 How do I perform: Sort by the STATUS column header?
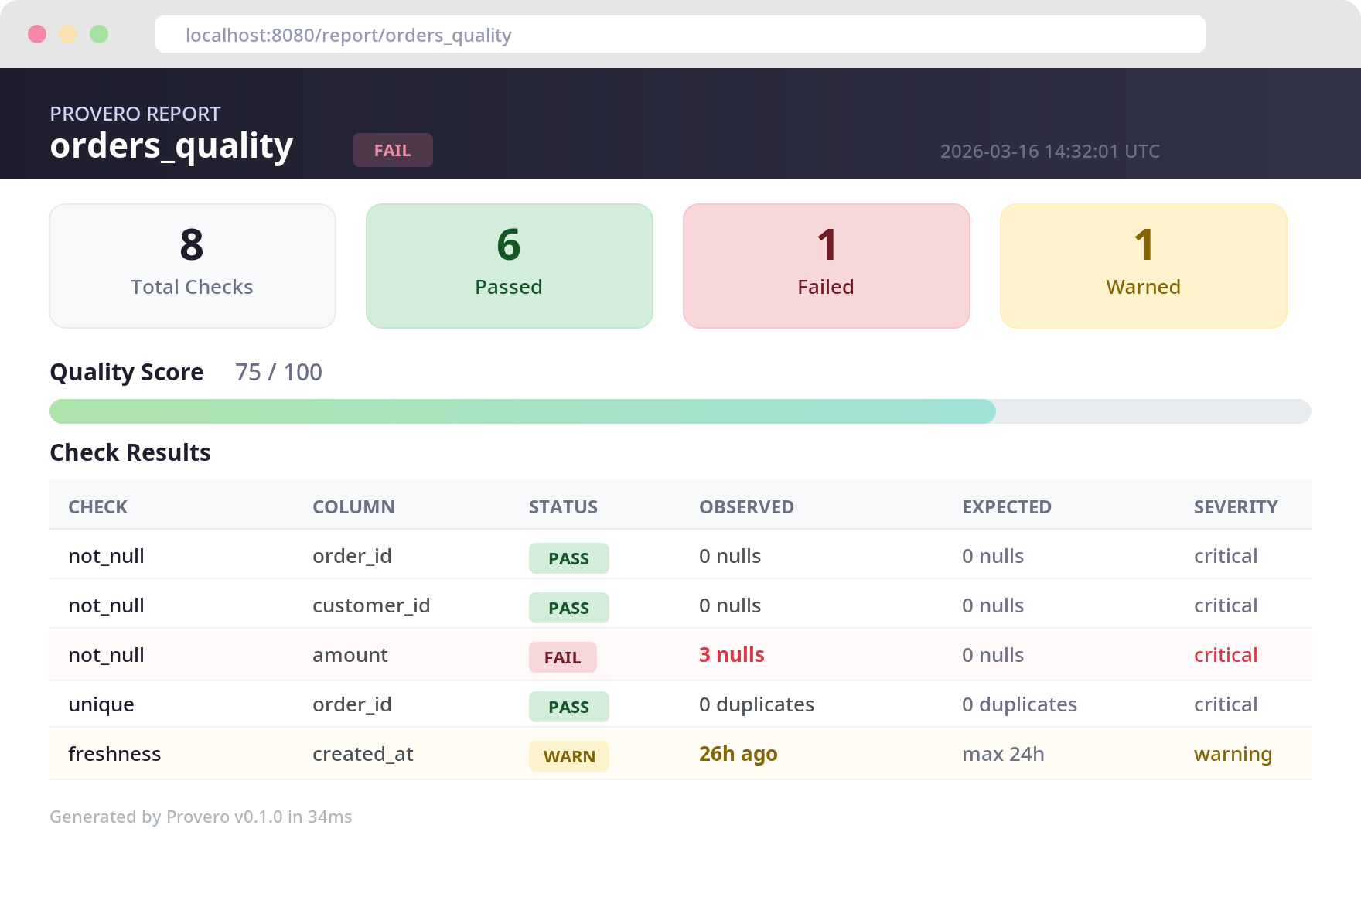click(563, 506)
